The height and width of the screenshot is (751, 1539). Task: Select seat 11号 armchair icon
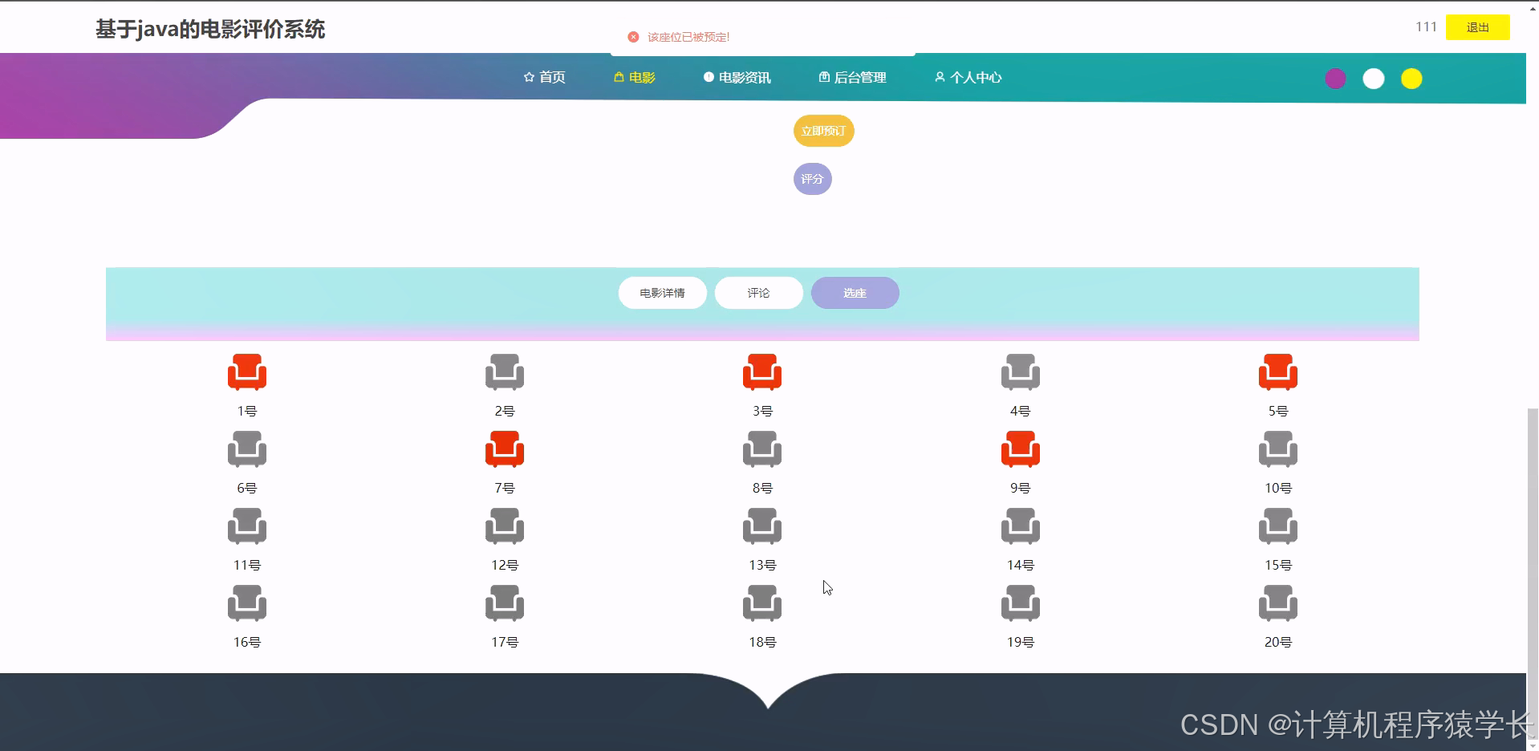point(246,526)
